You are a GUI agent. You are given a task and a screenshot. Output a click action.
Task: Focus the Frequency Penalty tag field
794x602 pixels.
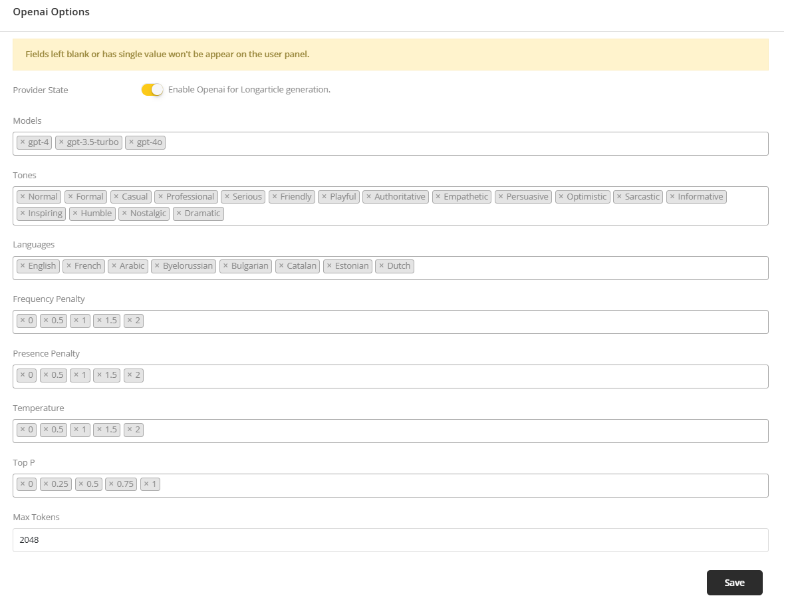pos(452,322)
